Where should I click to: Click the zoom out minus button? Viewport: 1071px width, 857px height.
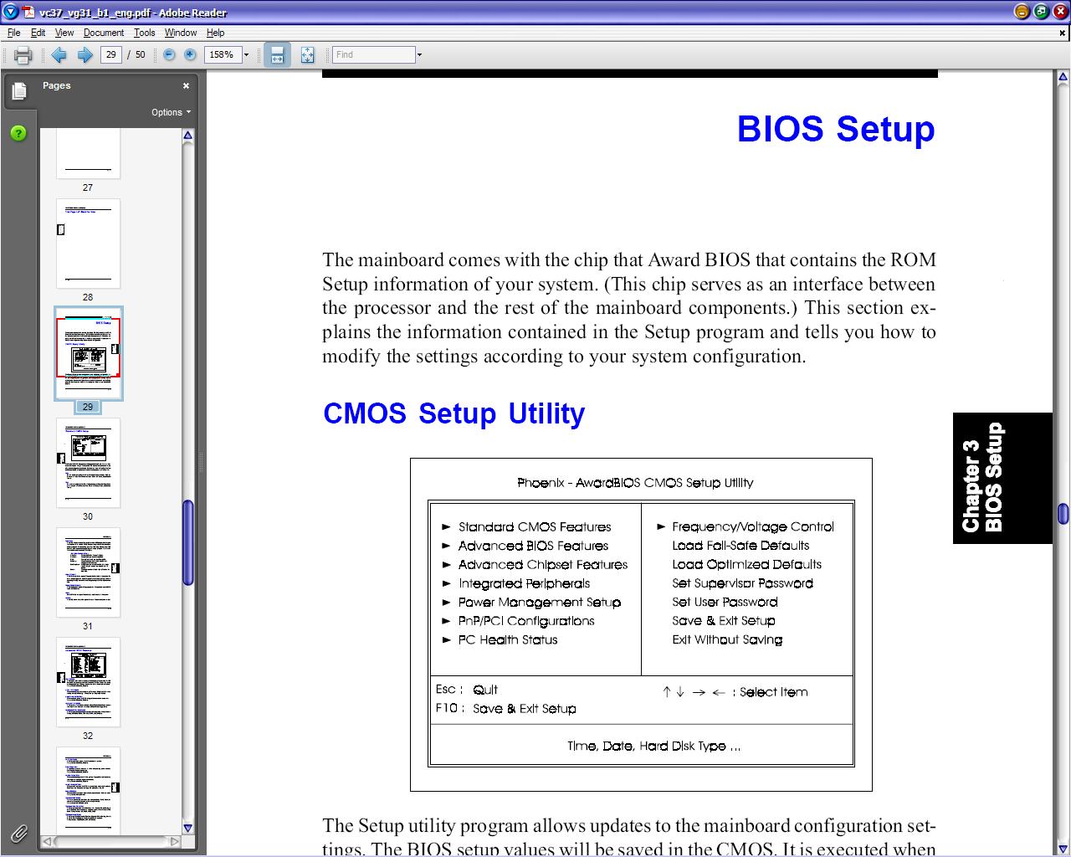point(169,54)
